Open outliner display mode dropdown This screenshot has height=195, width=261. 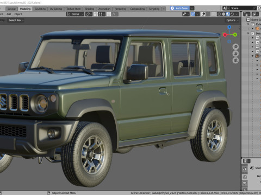[x=255, y=14]
